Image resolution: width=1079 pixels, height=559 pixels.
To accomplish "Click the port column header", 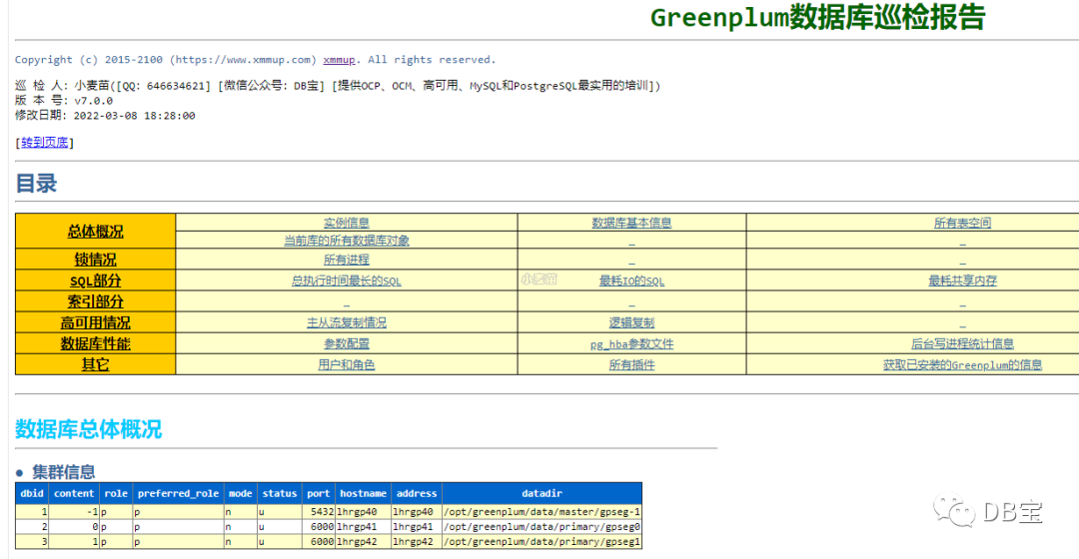I will click(318, 494).
